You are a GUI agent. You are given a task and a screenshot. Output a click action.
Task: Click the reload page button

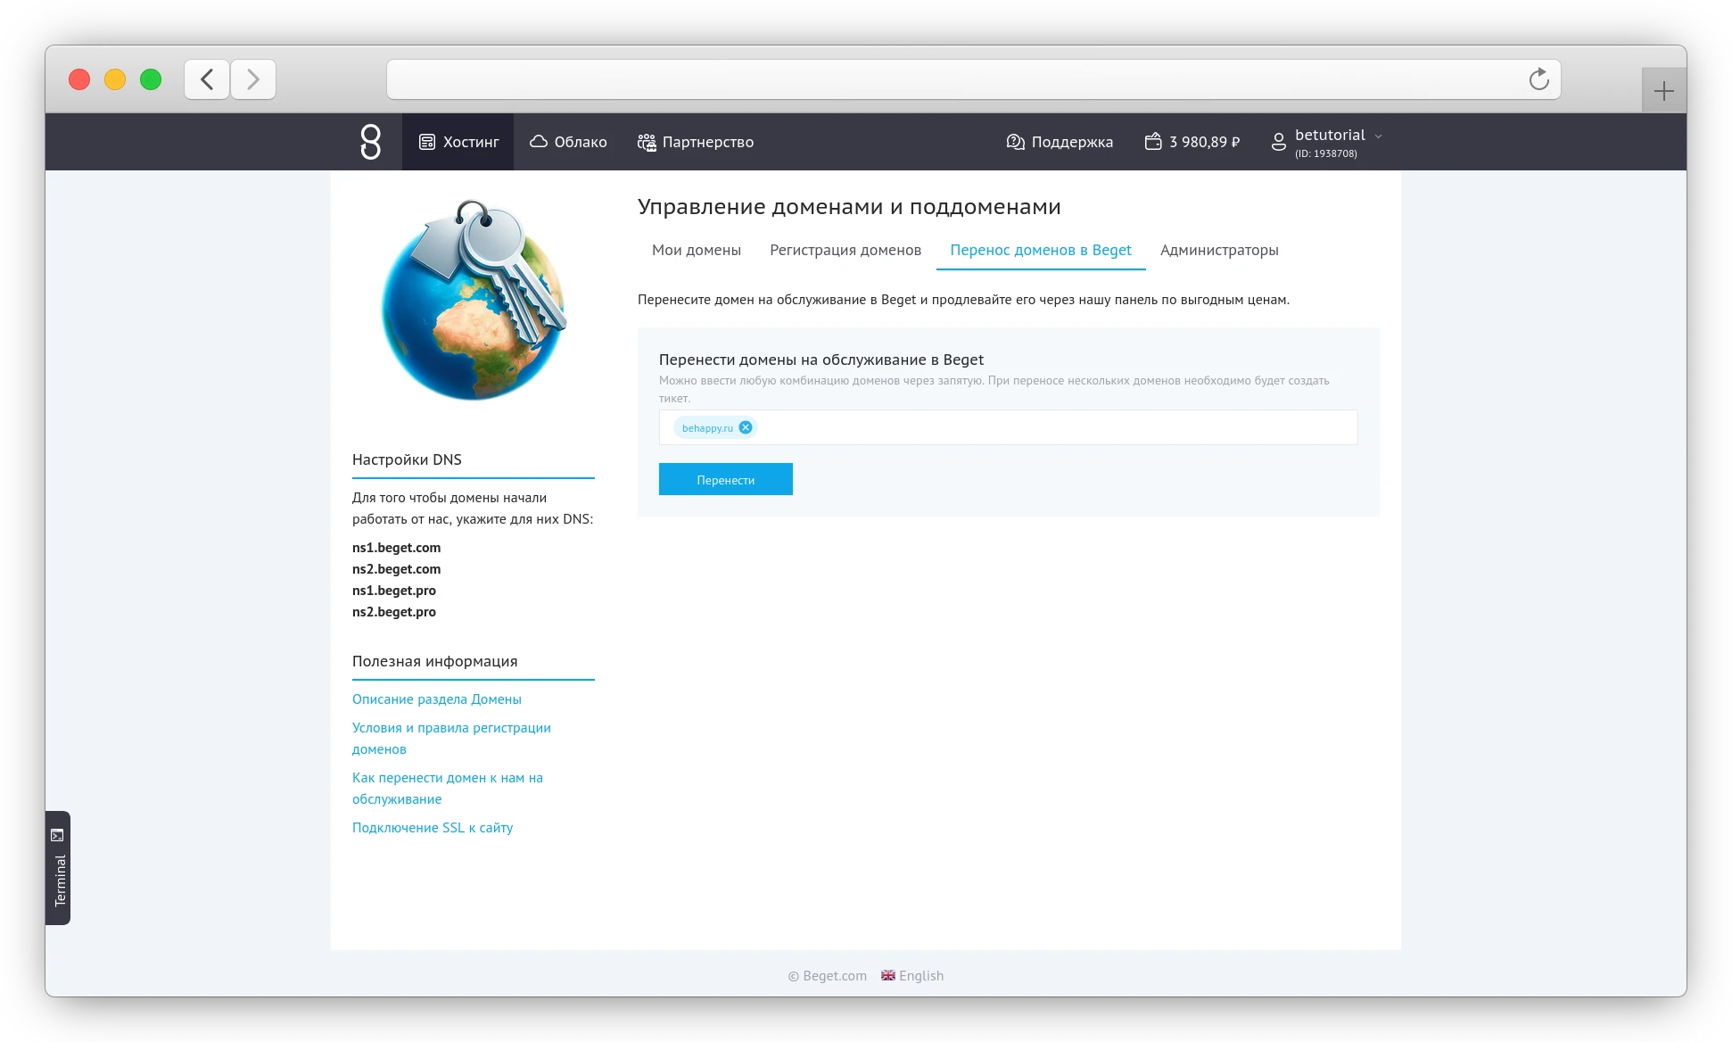1538,79
